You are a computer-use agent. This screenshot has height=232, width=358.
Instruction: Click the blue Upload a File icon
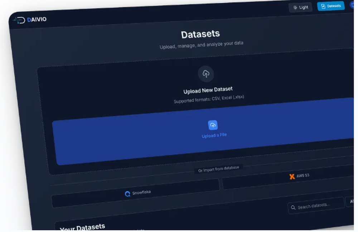(213, 125)
